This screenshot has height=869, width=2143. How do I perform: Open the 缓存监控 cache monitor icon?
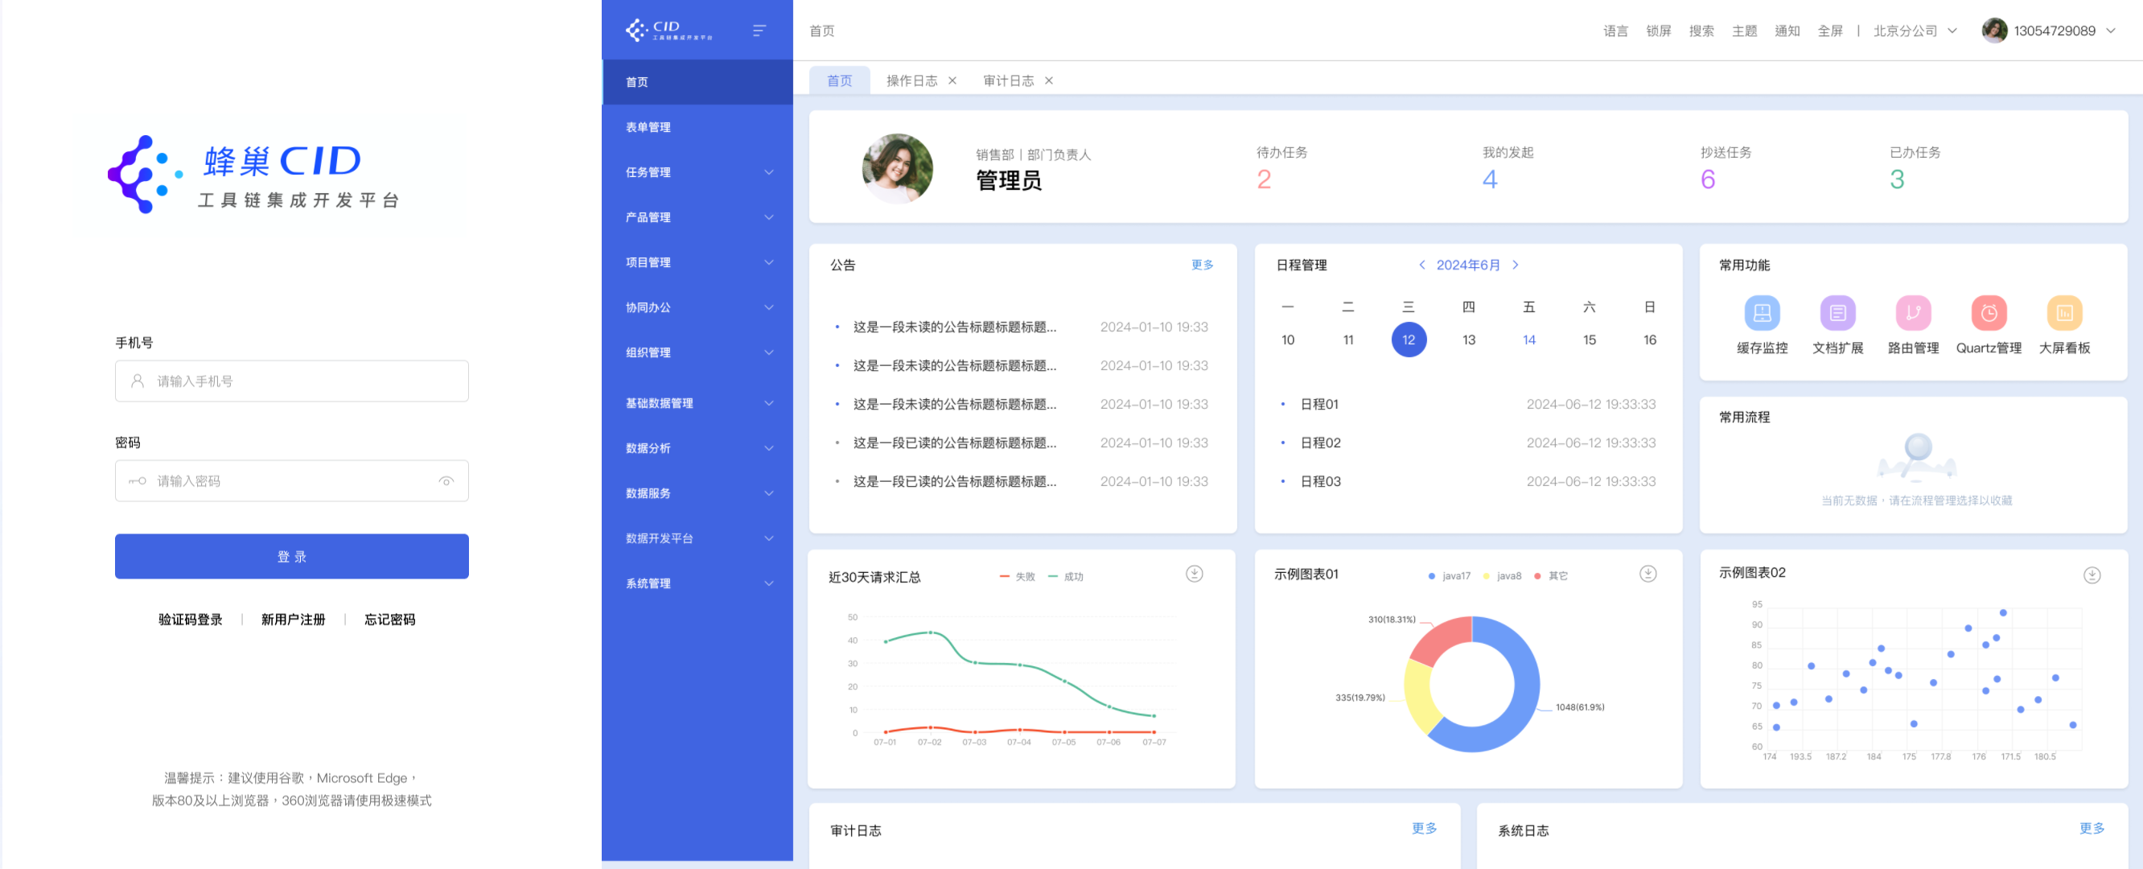(1761, 313)
